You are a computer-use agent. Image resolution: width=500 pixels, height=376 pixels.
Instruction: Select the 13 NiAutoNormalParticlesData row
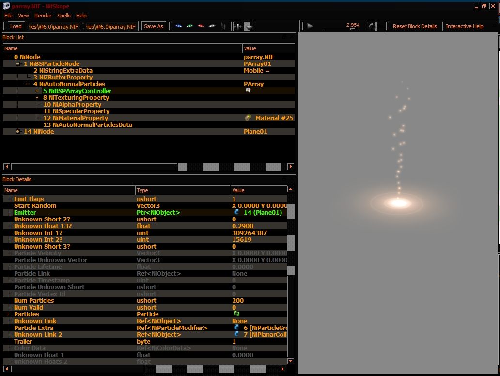click(x=149, y=125)
